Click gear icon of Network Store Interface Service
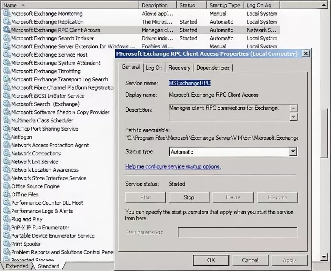 tap(7, 178)
